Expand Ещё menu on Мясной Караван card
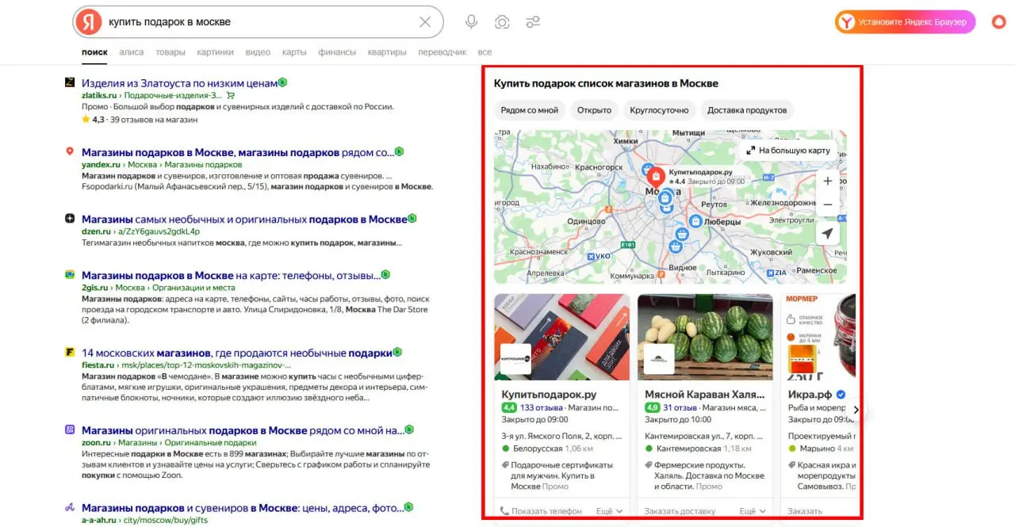Image resolution: width=1015 pixels, height=527 pixels. coord(753,511)
